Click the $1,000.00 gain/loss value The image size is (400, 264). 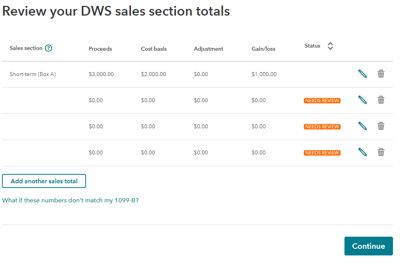[264, 74]
